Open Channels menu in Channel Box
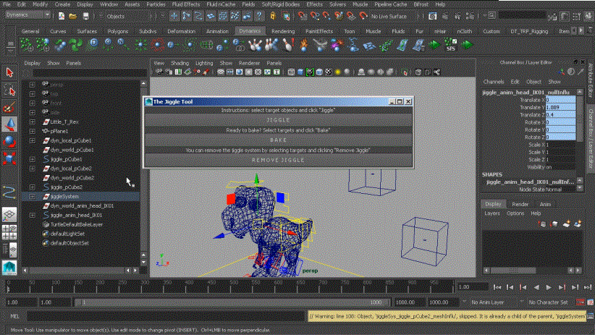Screen dimensions: 595x335 click(x=494, y=82)
